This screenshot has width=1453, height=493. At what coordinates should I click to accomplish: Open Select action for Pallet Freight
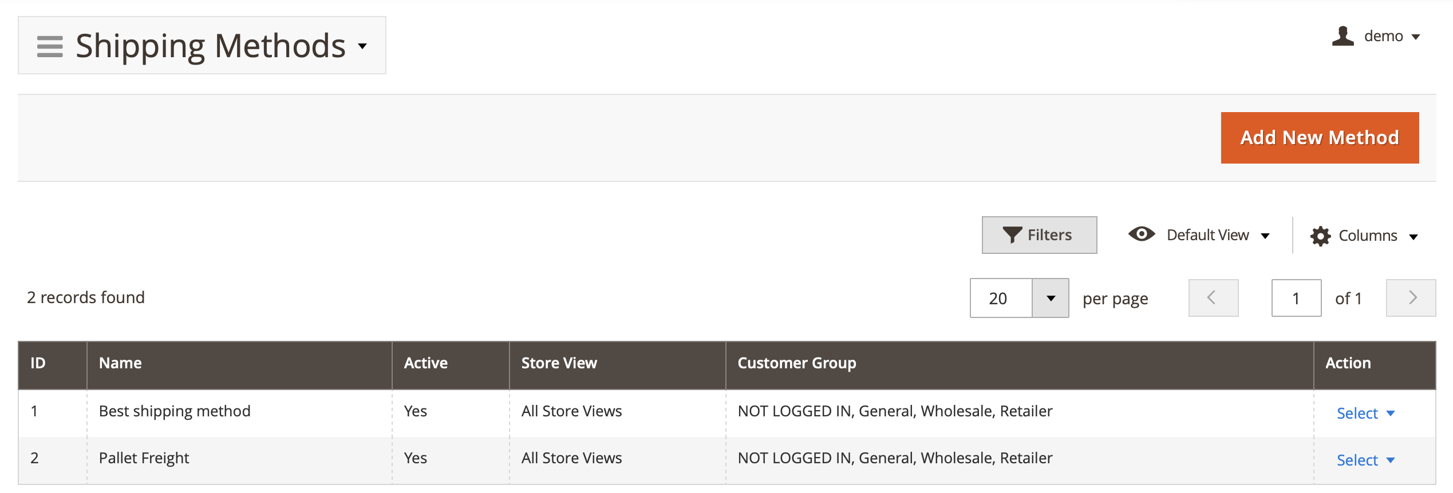1365,460
